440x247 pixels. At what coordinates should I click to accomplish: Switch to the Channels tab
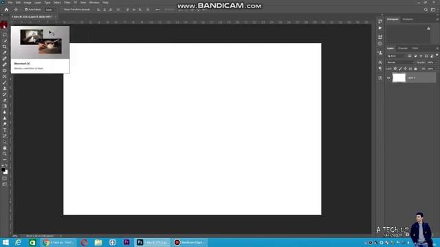[403, 48]
